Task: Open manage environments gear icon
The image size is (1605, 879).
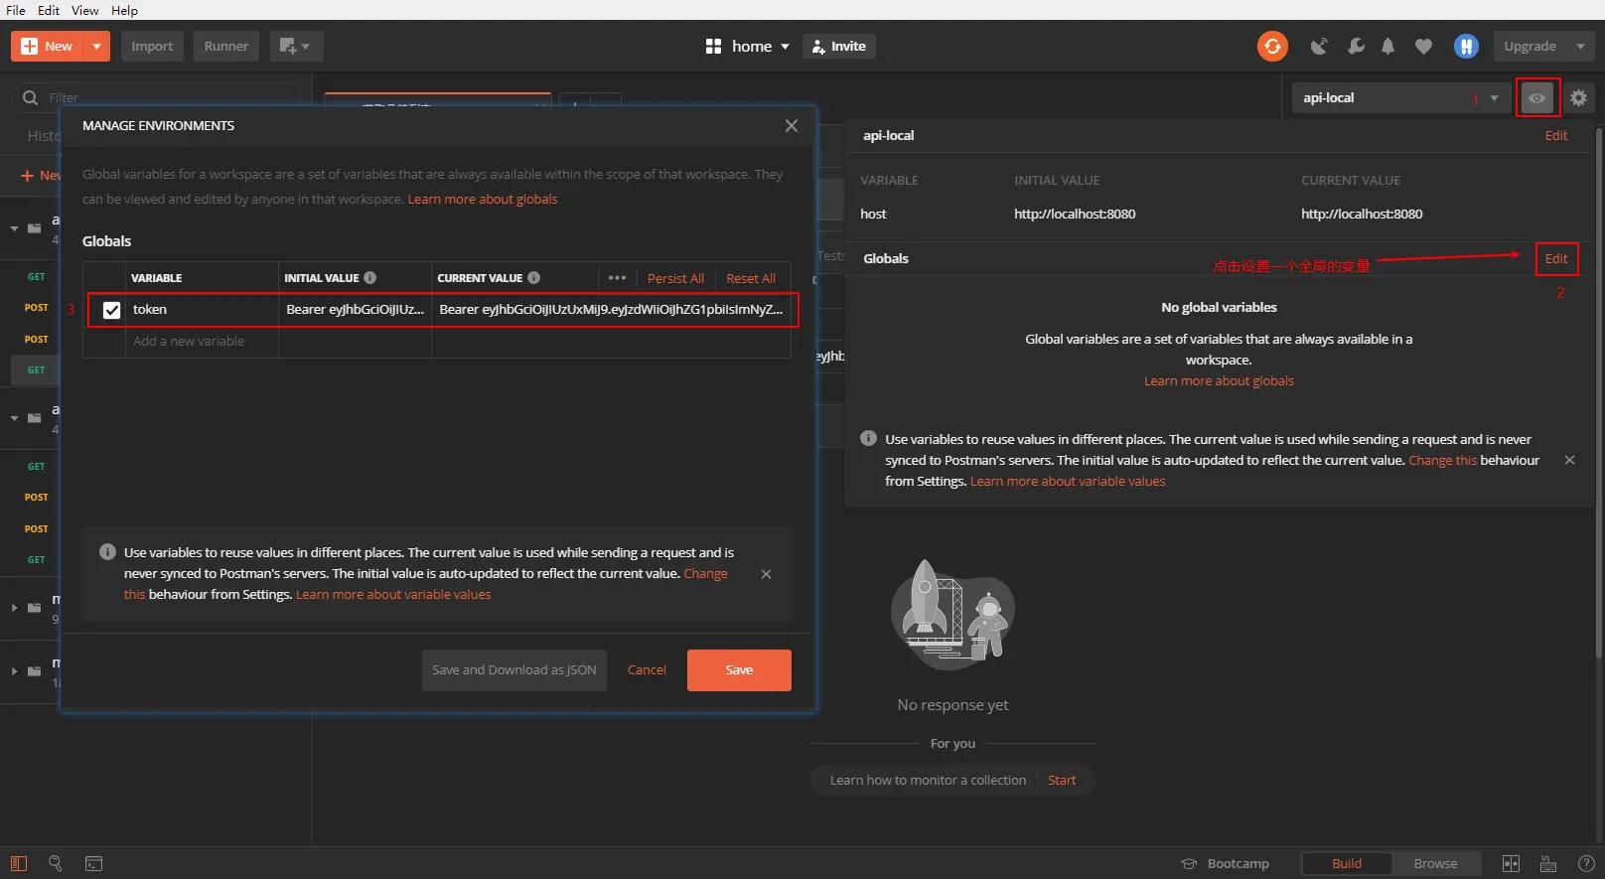Action: tap(1578, 97)
